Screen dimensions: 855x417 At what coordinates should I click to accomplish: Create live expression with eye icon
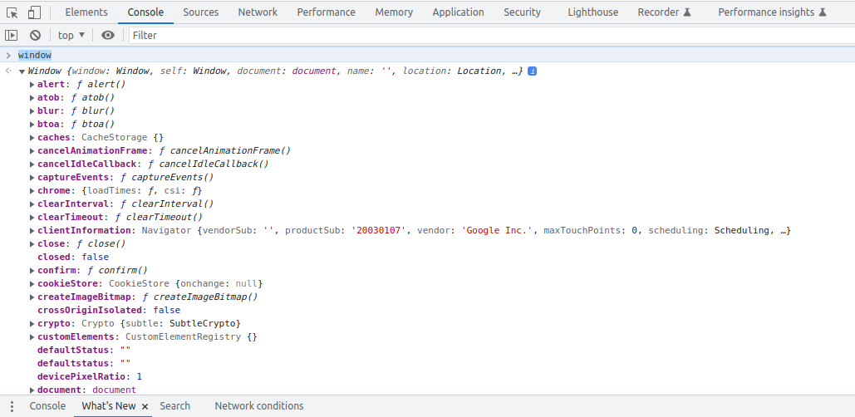pos(108,36)
